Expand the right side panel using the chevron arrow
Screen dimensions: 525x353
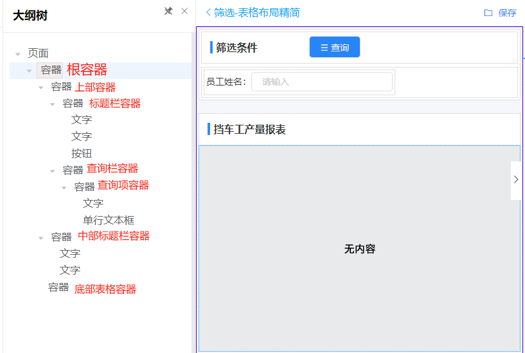tap(516, 180)
